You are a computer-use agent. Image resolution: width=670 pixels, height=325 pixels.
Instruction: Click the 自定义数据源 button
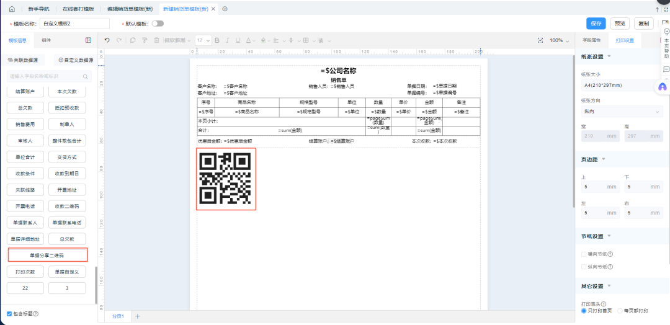point(76,60)
